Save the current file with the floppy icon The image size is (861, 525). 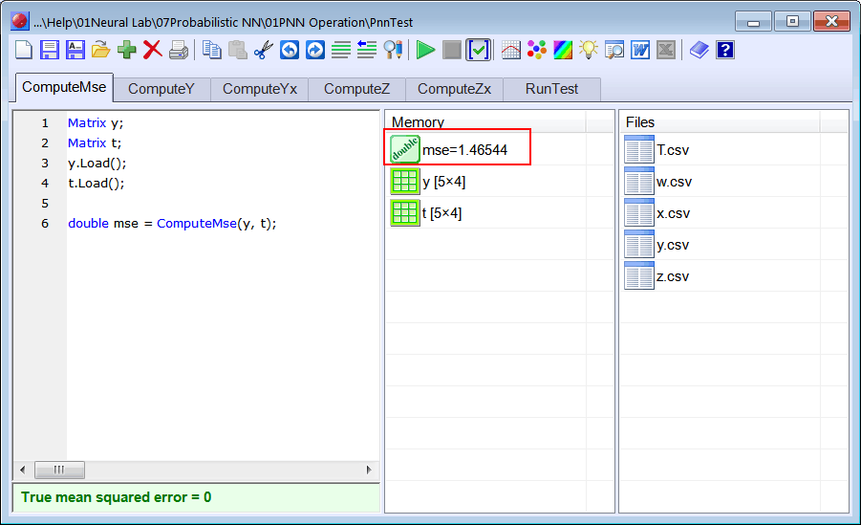click(50, 50)
